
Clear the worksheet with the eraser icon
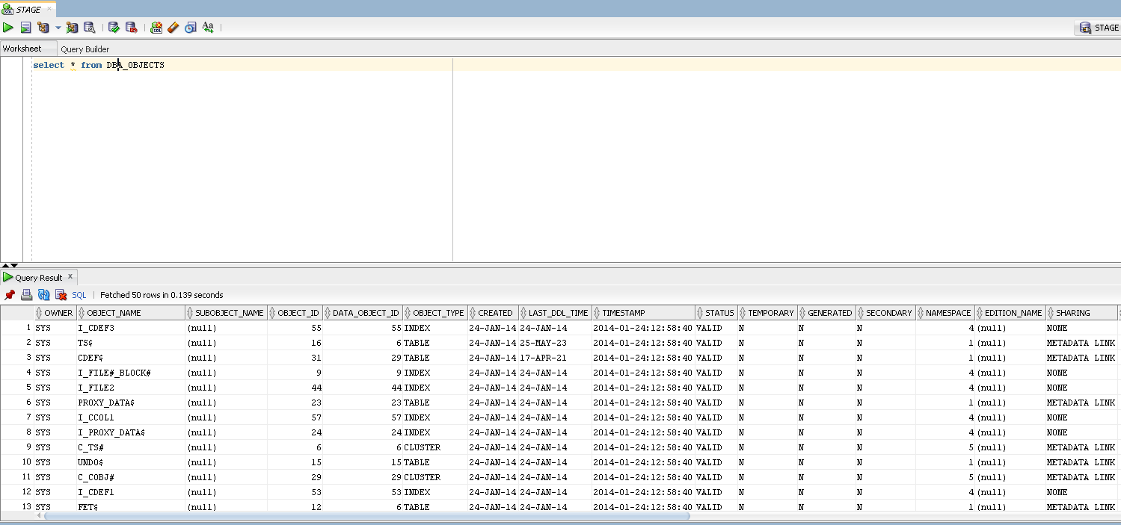click(x=173, y=28)
